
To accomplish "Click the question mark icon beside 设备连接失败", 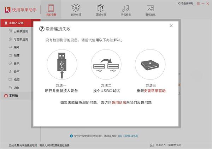I will click(42, 29).
